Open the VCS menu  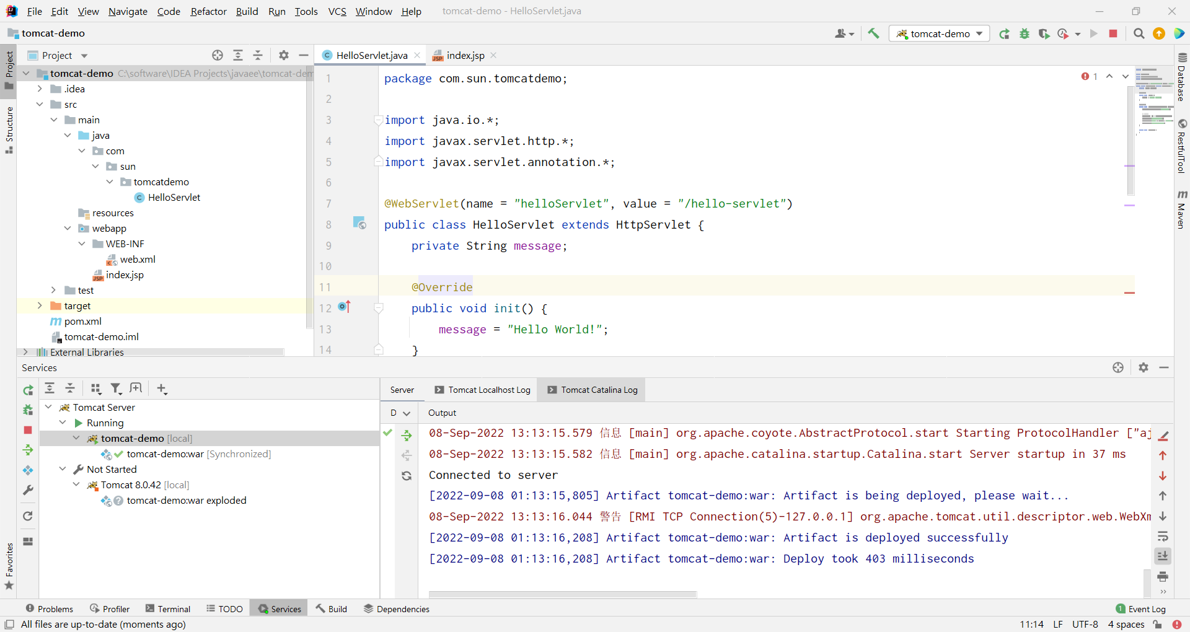337,11
